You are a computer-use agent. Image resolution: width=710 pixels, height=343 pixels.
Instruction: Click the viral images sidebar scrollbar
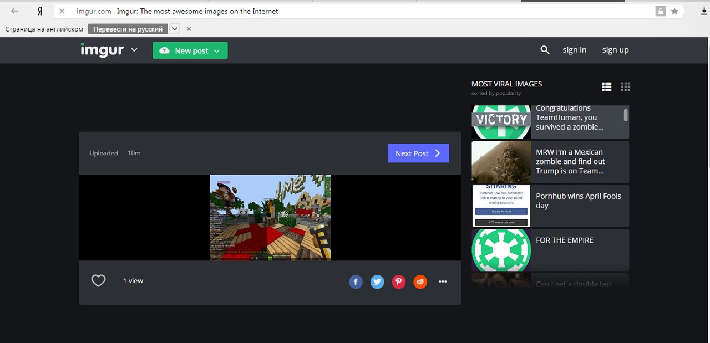tap(626, 115)
